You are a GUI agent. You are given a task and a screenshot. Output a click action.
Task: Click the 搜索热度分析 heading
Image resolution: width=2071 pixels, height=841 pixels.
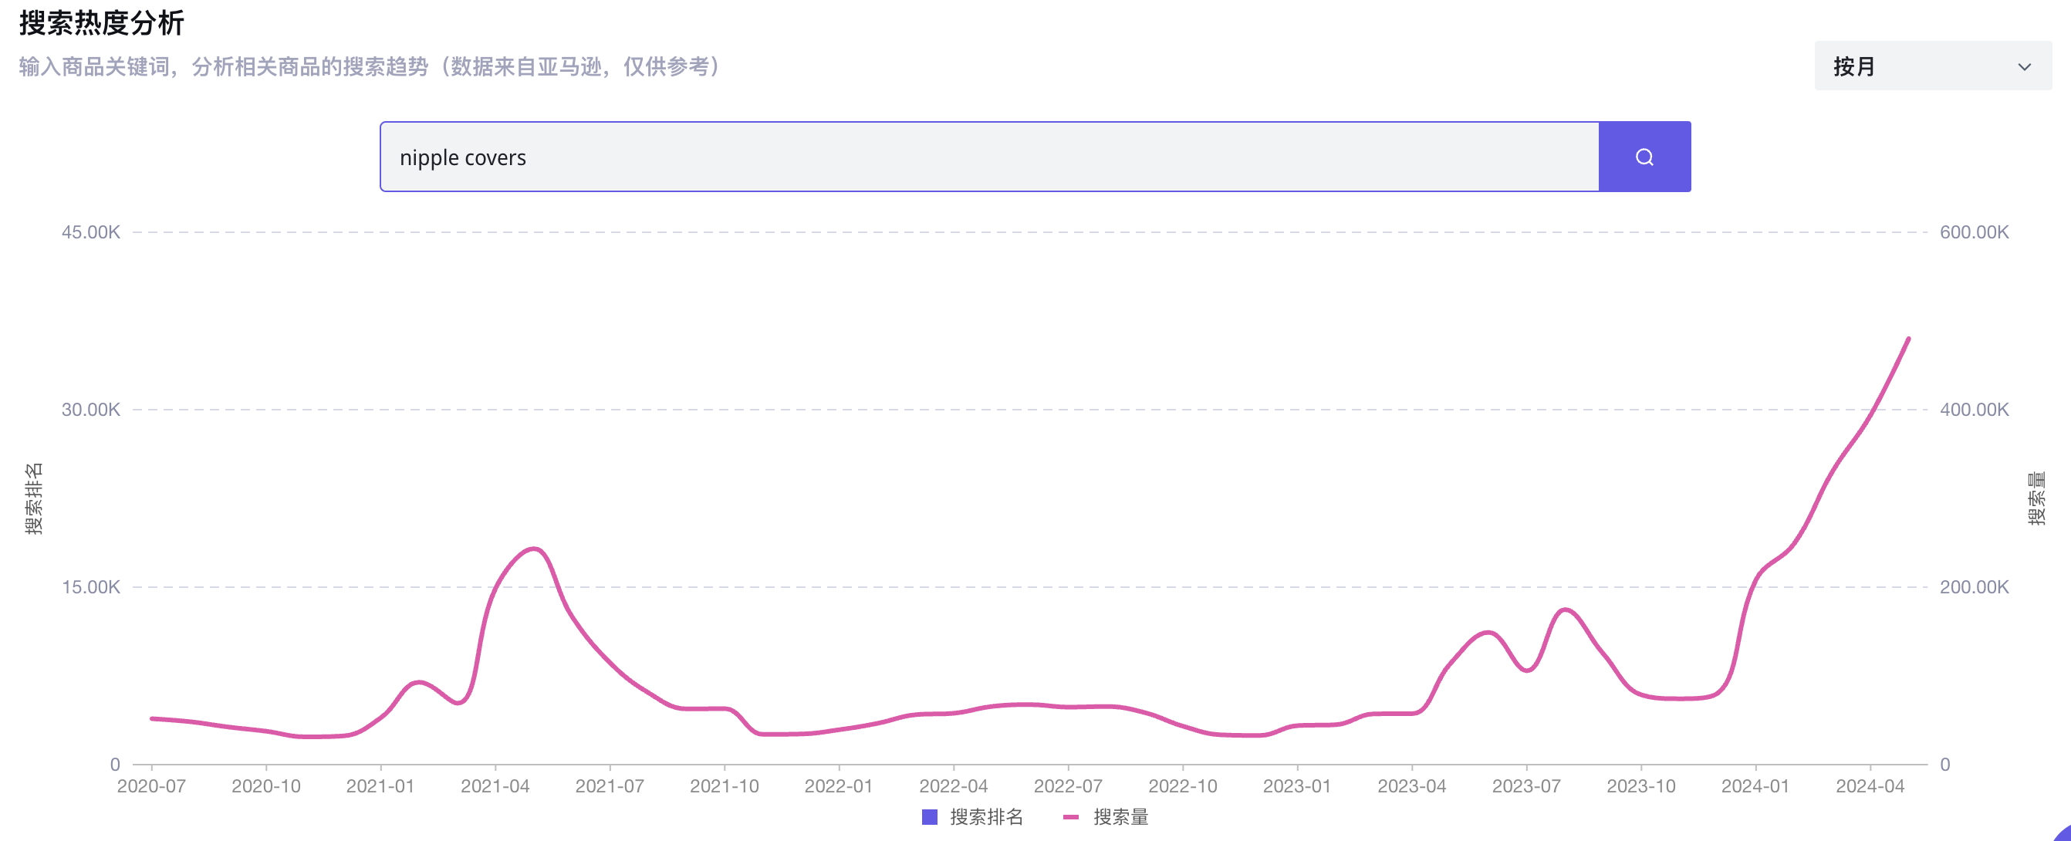102,22
